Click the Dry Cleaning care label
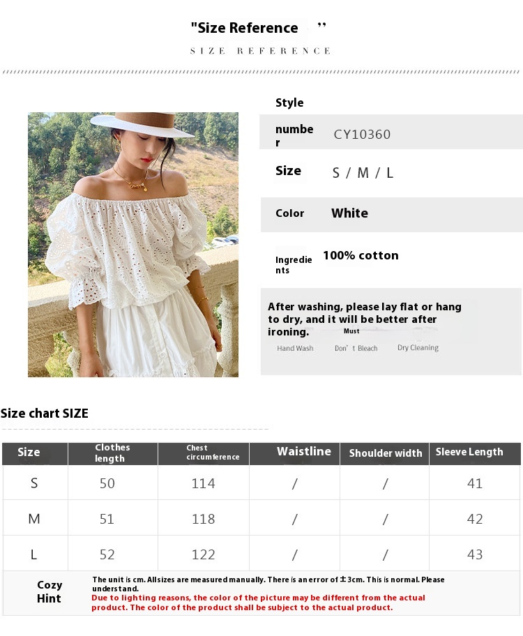Screen dimensions: 523x636 (418, 347)
